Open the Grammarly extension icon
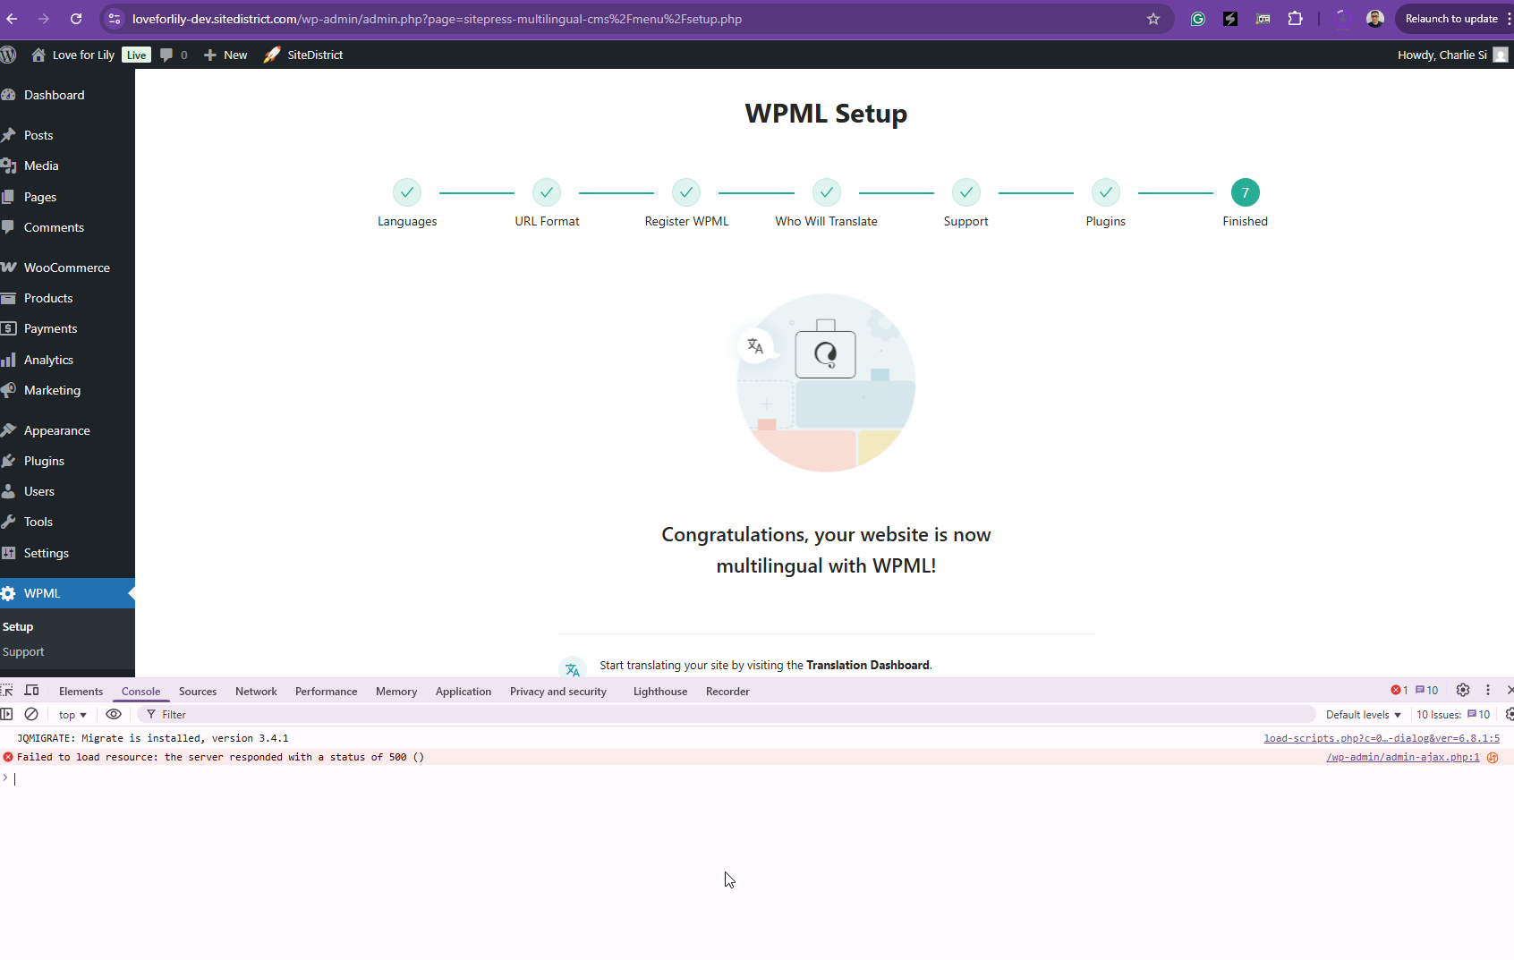The height and width of the screenshot is (960, 1514). click(x=1198, y=19)
